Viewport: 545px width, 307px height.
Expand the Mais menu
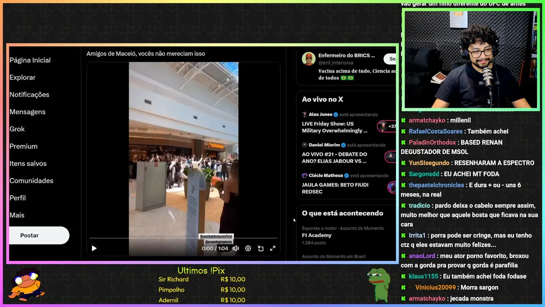[x=17, y=215]
